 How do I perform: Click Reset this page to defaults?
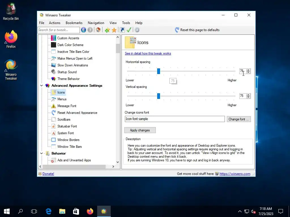click(197, 30)
